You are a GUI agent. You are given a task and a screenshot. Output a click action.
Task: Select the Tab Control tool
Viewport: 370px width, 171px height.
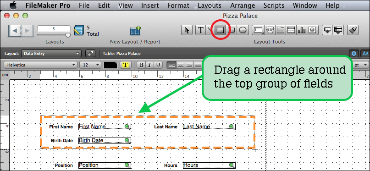(281, 30)
